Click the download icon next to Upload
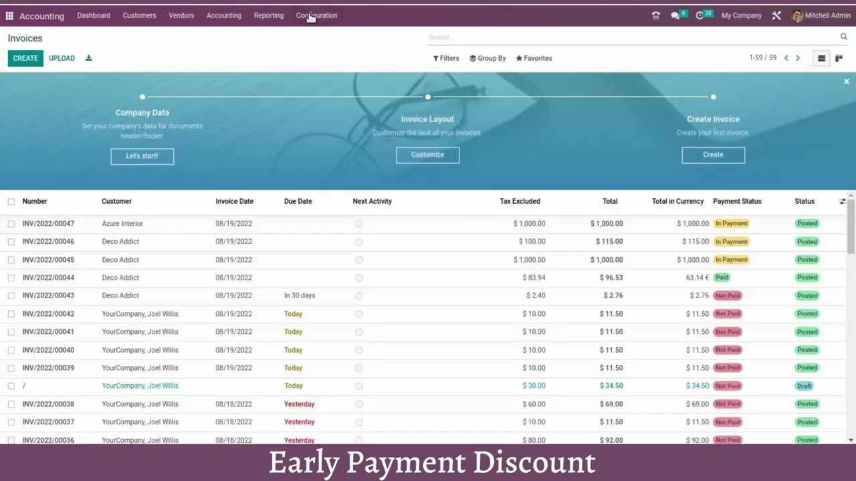Viewport: 856px width, 481px height. (x=88, y=58)
